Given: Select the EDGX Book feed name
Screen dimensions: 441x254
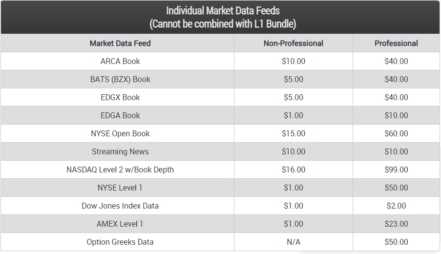Looking at the screenshot, I should (120, 98).
